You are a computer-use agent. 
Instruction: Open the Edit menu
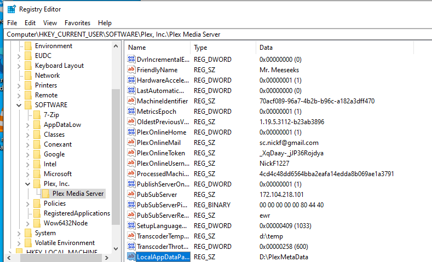click(x=30, y=23)
